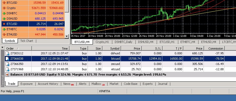Click the down arrow icon beside Crypto symbol
This screenshot has height=101, width=236.
(x=4, y=8)
